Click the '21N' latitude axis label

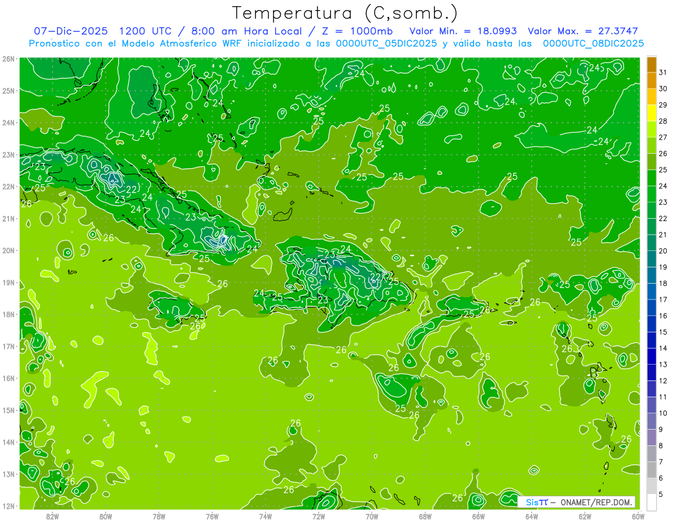click(x=8, y=218)
